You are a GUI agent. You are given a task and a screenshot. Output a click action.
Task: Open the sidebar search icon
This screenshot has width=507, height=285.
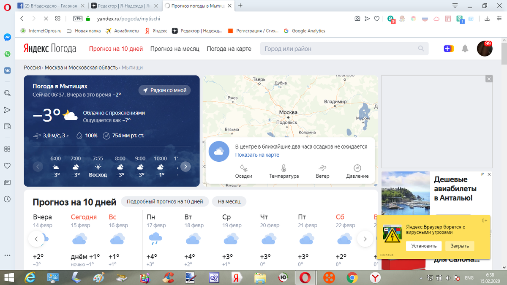pos(7,93)
